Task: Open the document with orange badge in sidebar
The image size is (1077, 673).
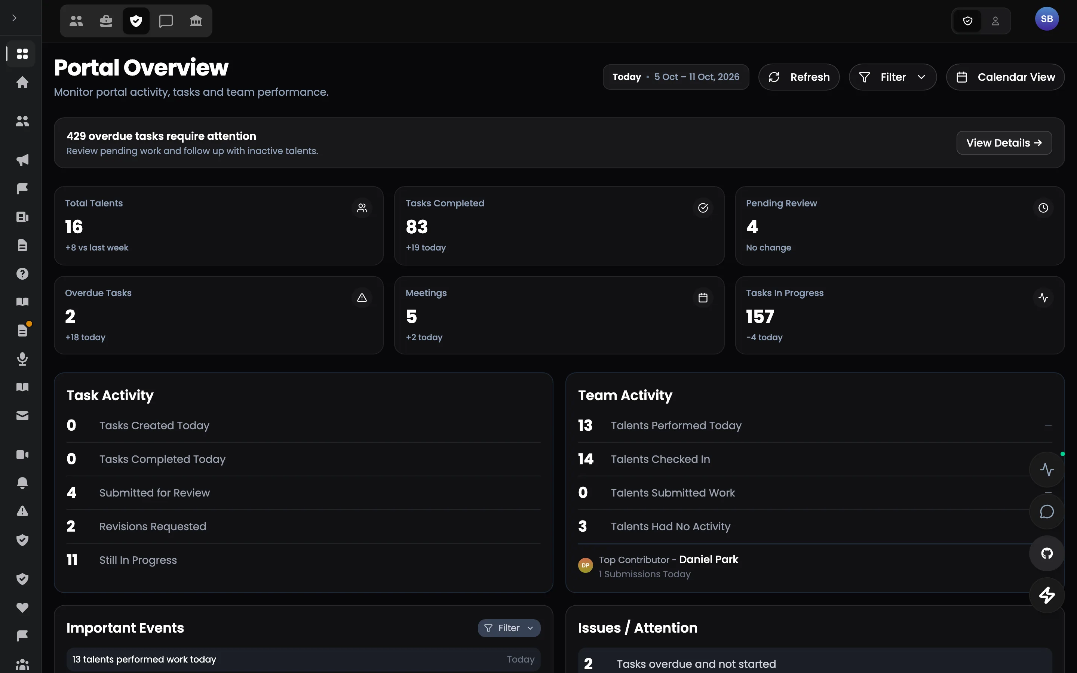Action: click(22, 330)
